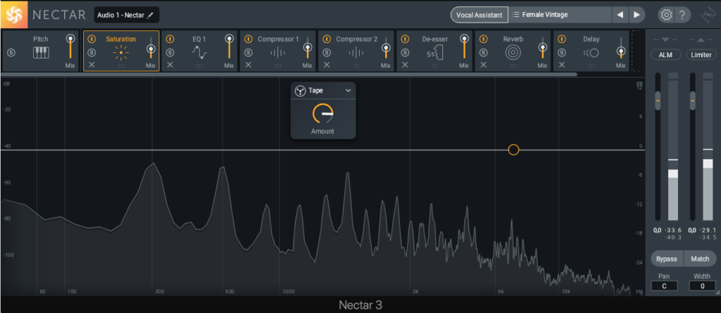Open the settings gear icon
The height and width of the screenshot is (313, 721).
pyautogui.click(x=666, y=15)
